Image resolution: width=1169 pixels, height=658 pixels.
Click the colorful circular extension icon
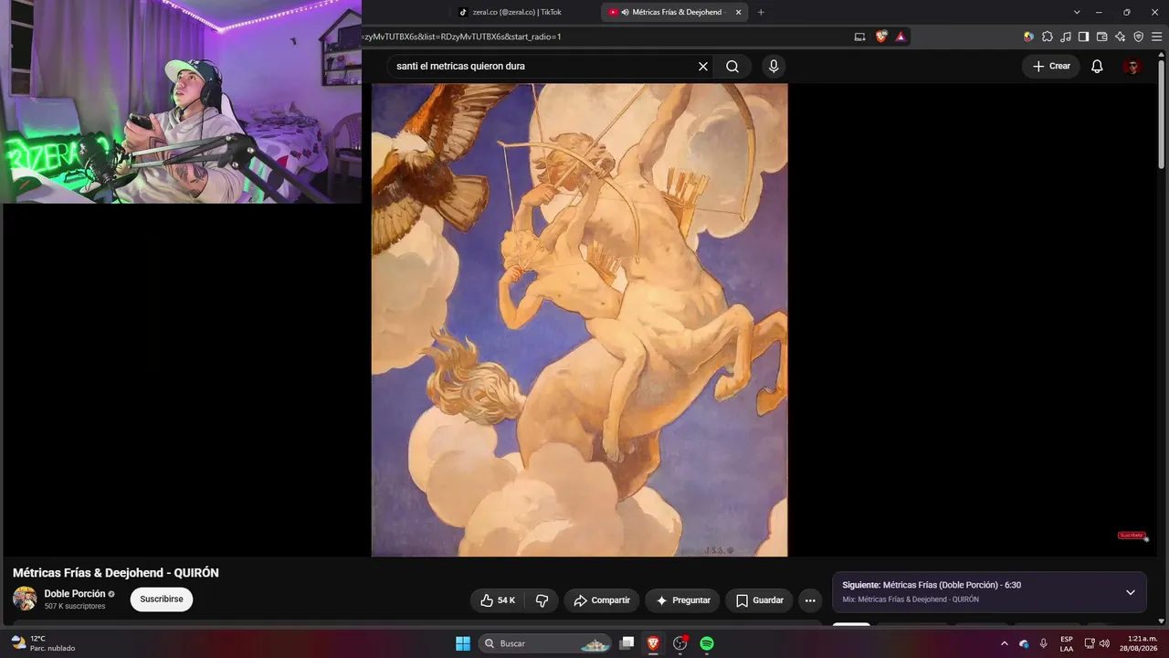[x=1028, y=37]
